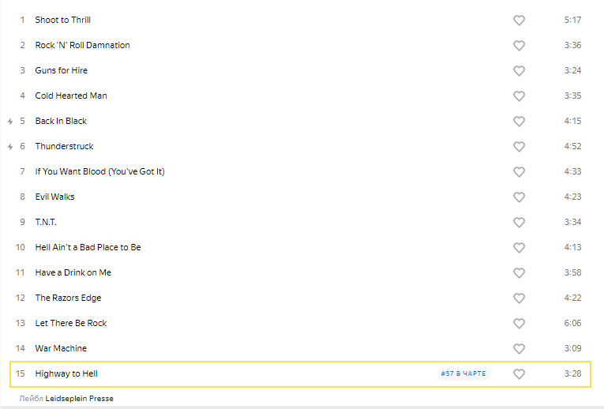
Task: Favorite Back In Black with heart icon
Action: (519, 122)
